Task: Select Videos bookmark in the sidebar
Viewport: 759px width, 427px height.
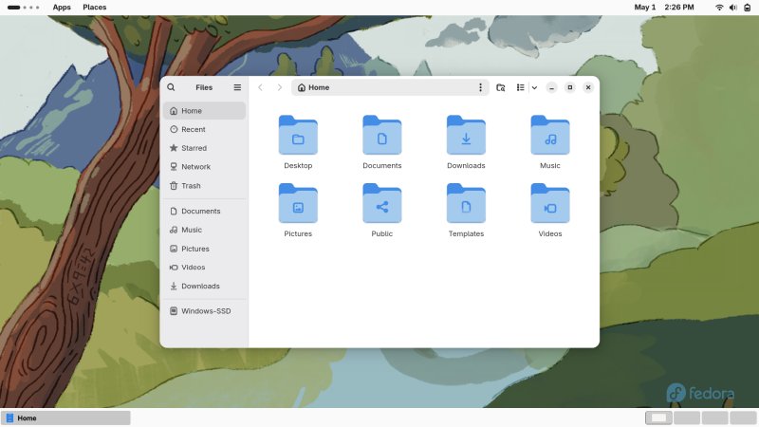Action: click(204, 268)
